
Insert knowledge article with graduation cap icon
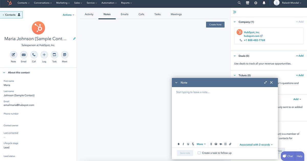pyautogui.click(x=221, y=144)
